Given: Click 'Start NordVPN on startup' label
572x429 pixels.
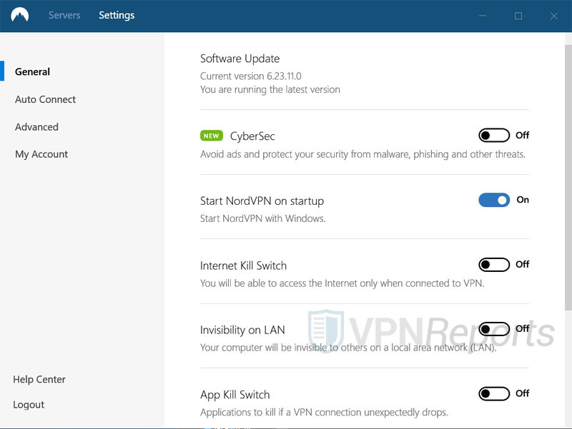Looking at the screenshot, I should [262, 201].
